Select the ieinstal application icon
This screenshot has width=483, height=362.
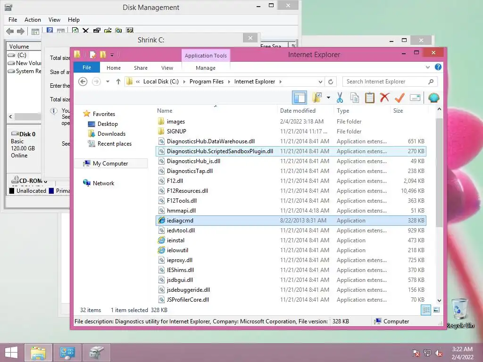(161, 240)
